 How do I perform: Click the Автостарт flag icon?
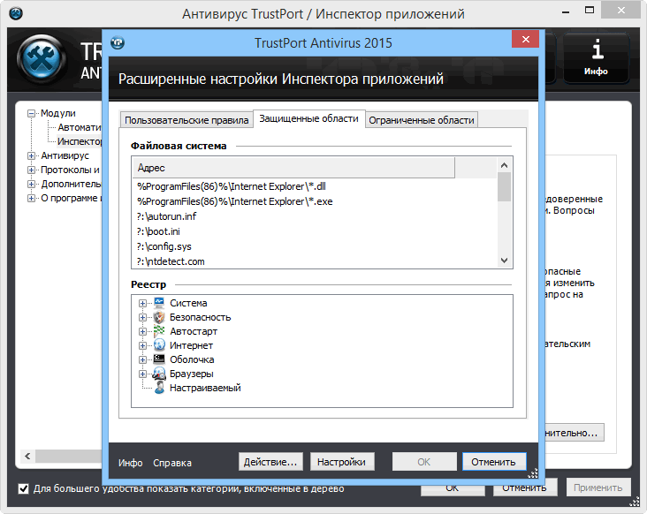click(x=159, y=331)
